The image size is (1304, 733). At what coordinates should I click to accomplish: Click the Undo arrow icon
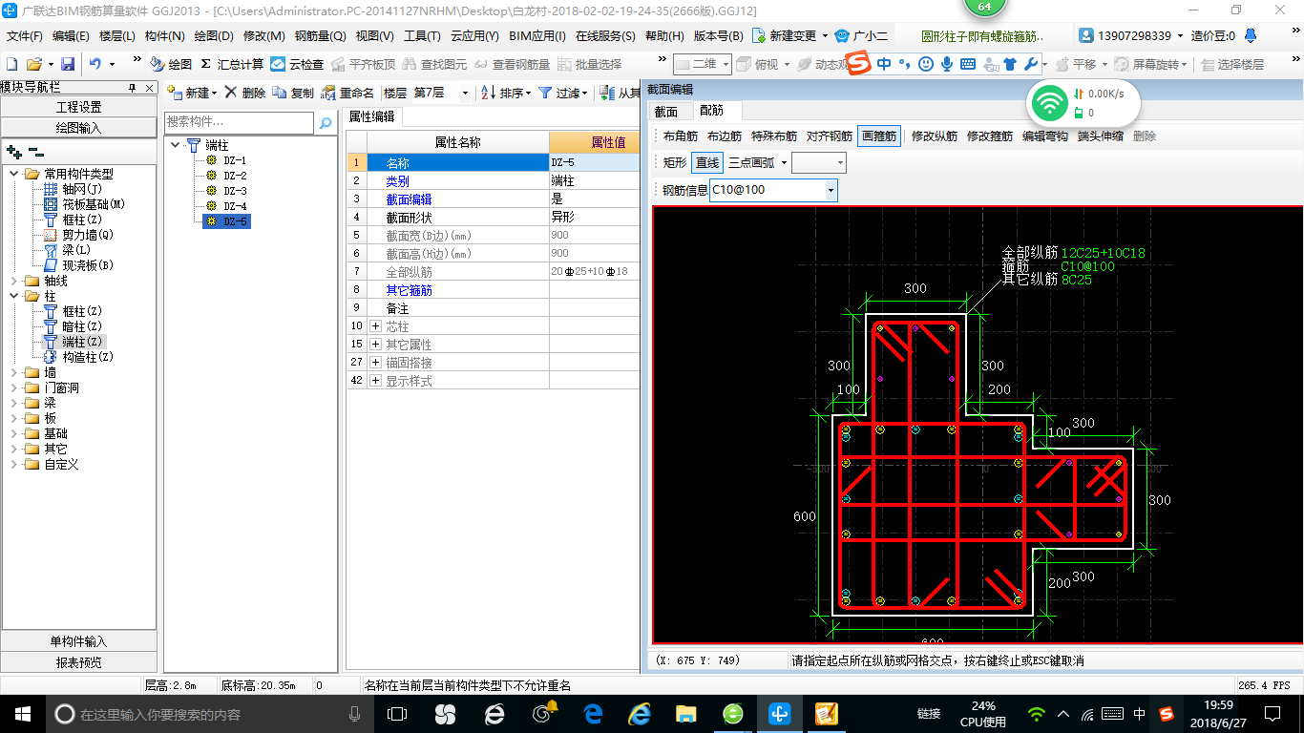95,64
